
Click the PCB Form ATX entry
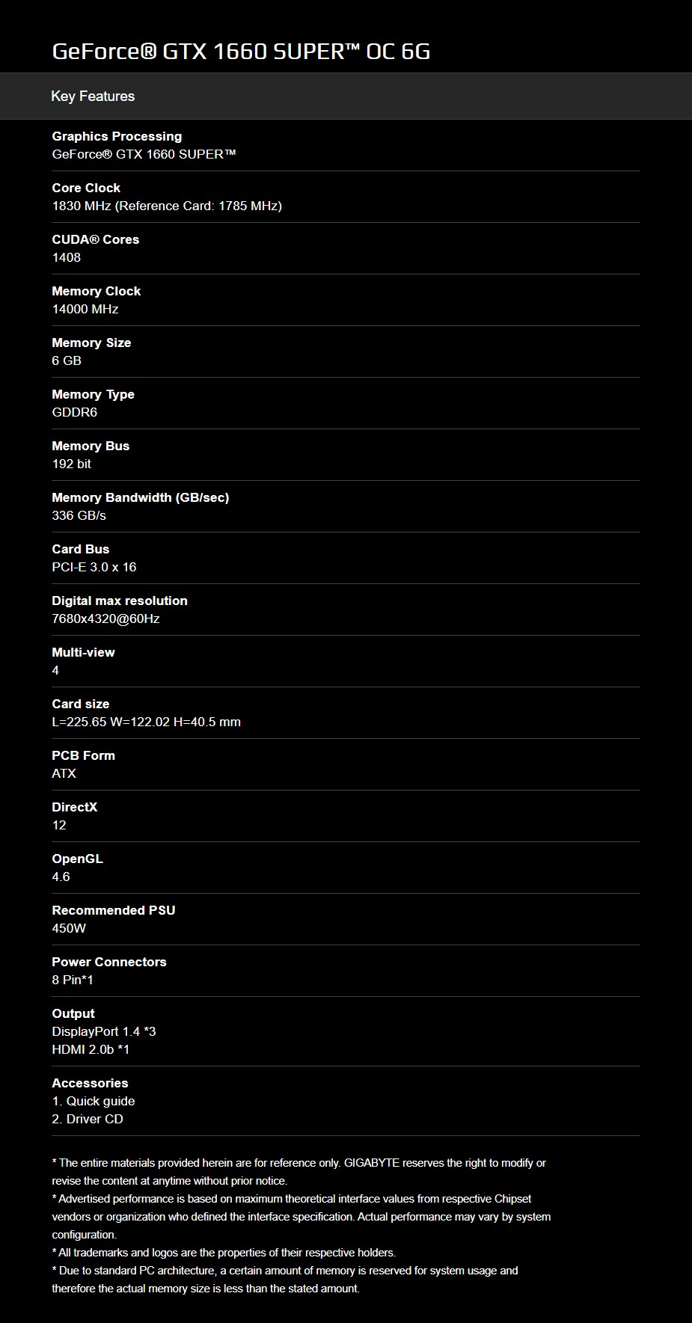tap(346, 764)
